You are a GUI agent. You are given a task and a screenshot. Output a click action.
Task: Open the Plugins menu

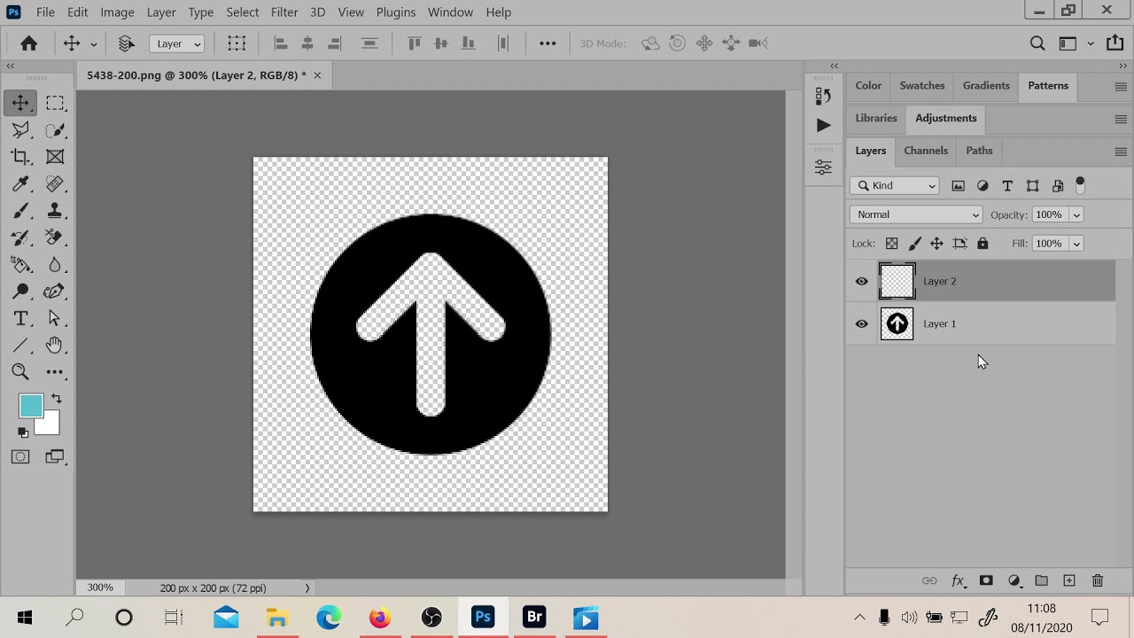point(396,12)
